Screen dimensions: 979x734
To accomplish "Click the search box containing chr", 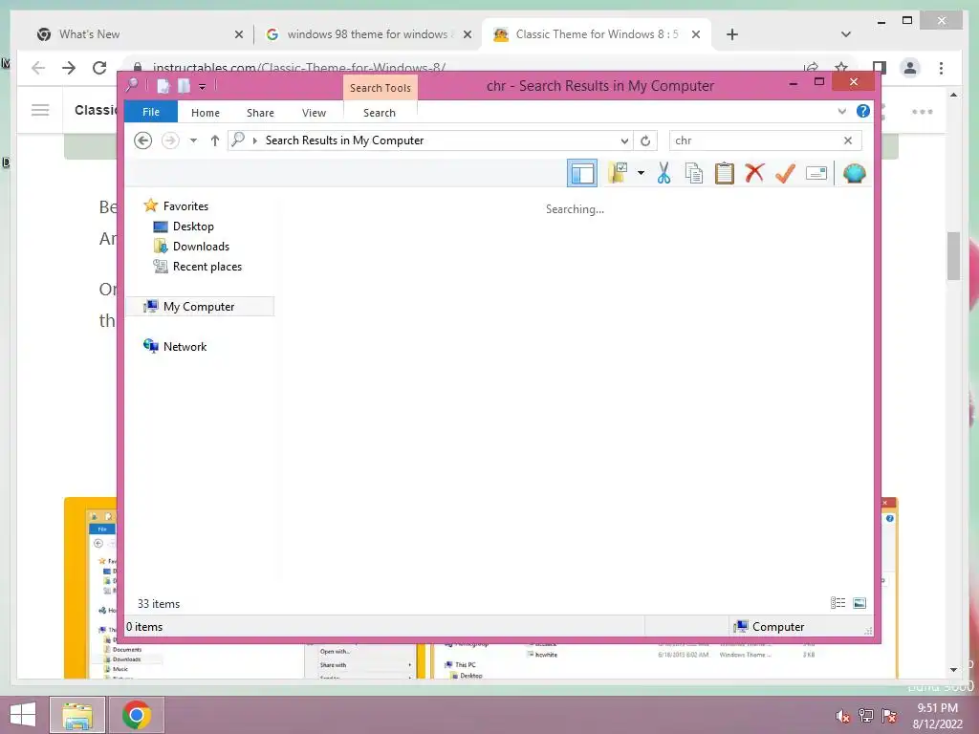I will tap(755, 140).
